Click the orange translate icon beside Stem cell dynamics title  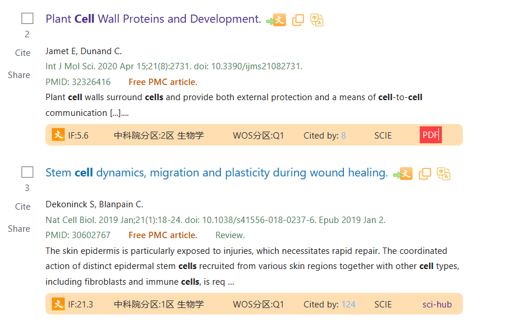click(x=403, y=174)
